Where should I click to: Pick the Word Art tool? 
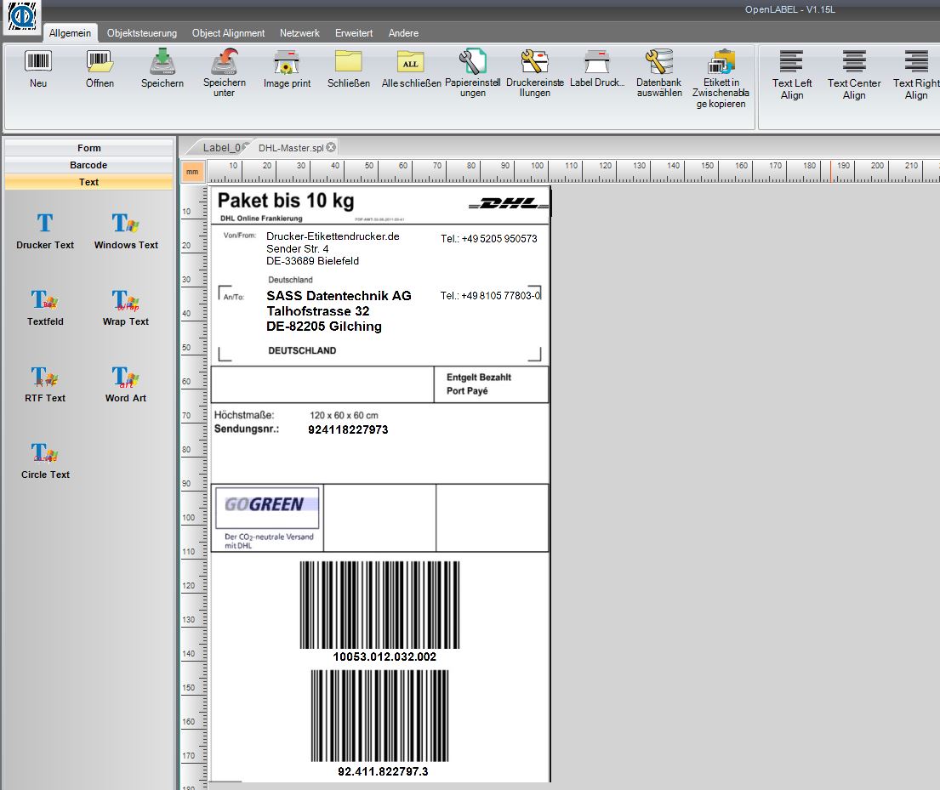click(x=125, y=384)
